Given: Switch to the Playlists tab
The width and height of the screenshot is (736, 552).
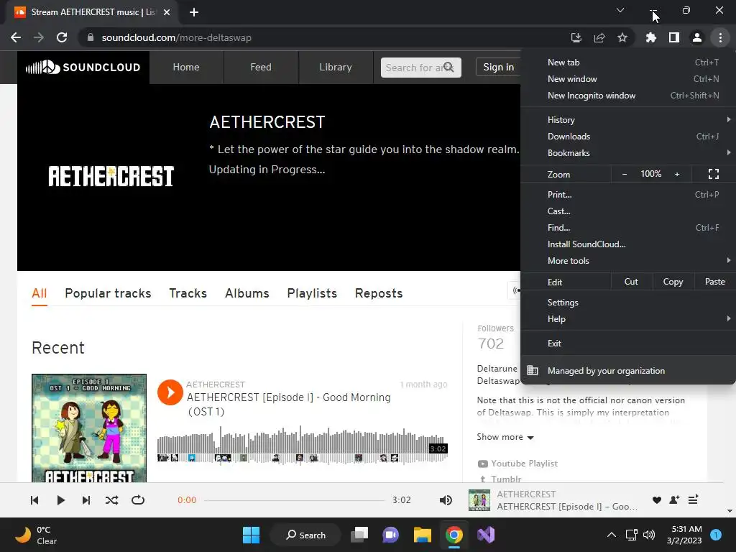Looking at the screenshot, I should coord(312,293).
